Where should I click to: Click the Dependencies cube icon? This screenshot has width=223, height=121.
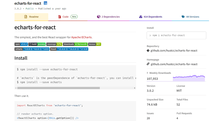(99, 17)
